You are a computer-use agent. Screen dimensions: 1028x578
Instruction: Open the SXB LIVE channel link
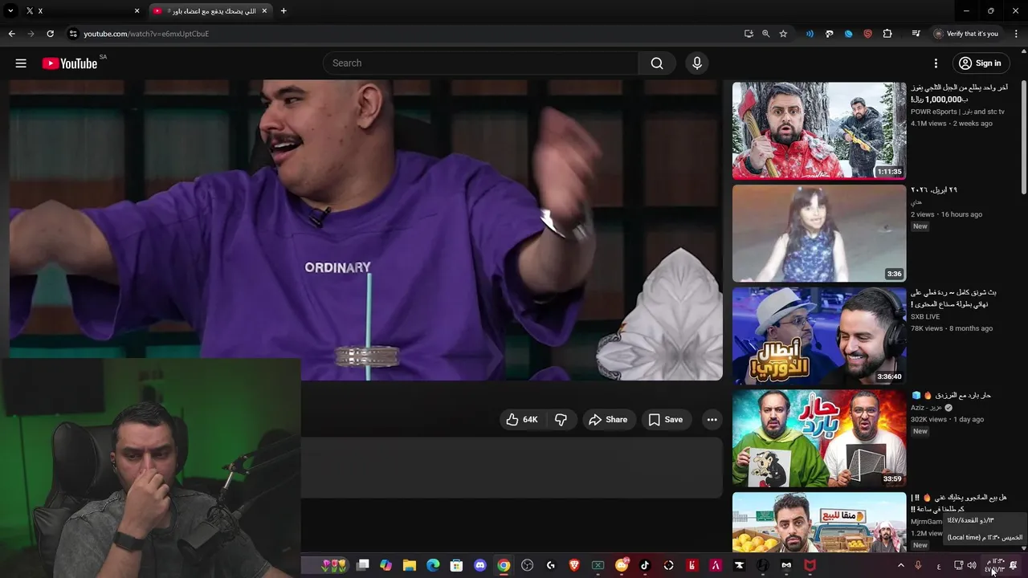tap(925, 317)
